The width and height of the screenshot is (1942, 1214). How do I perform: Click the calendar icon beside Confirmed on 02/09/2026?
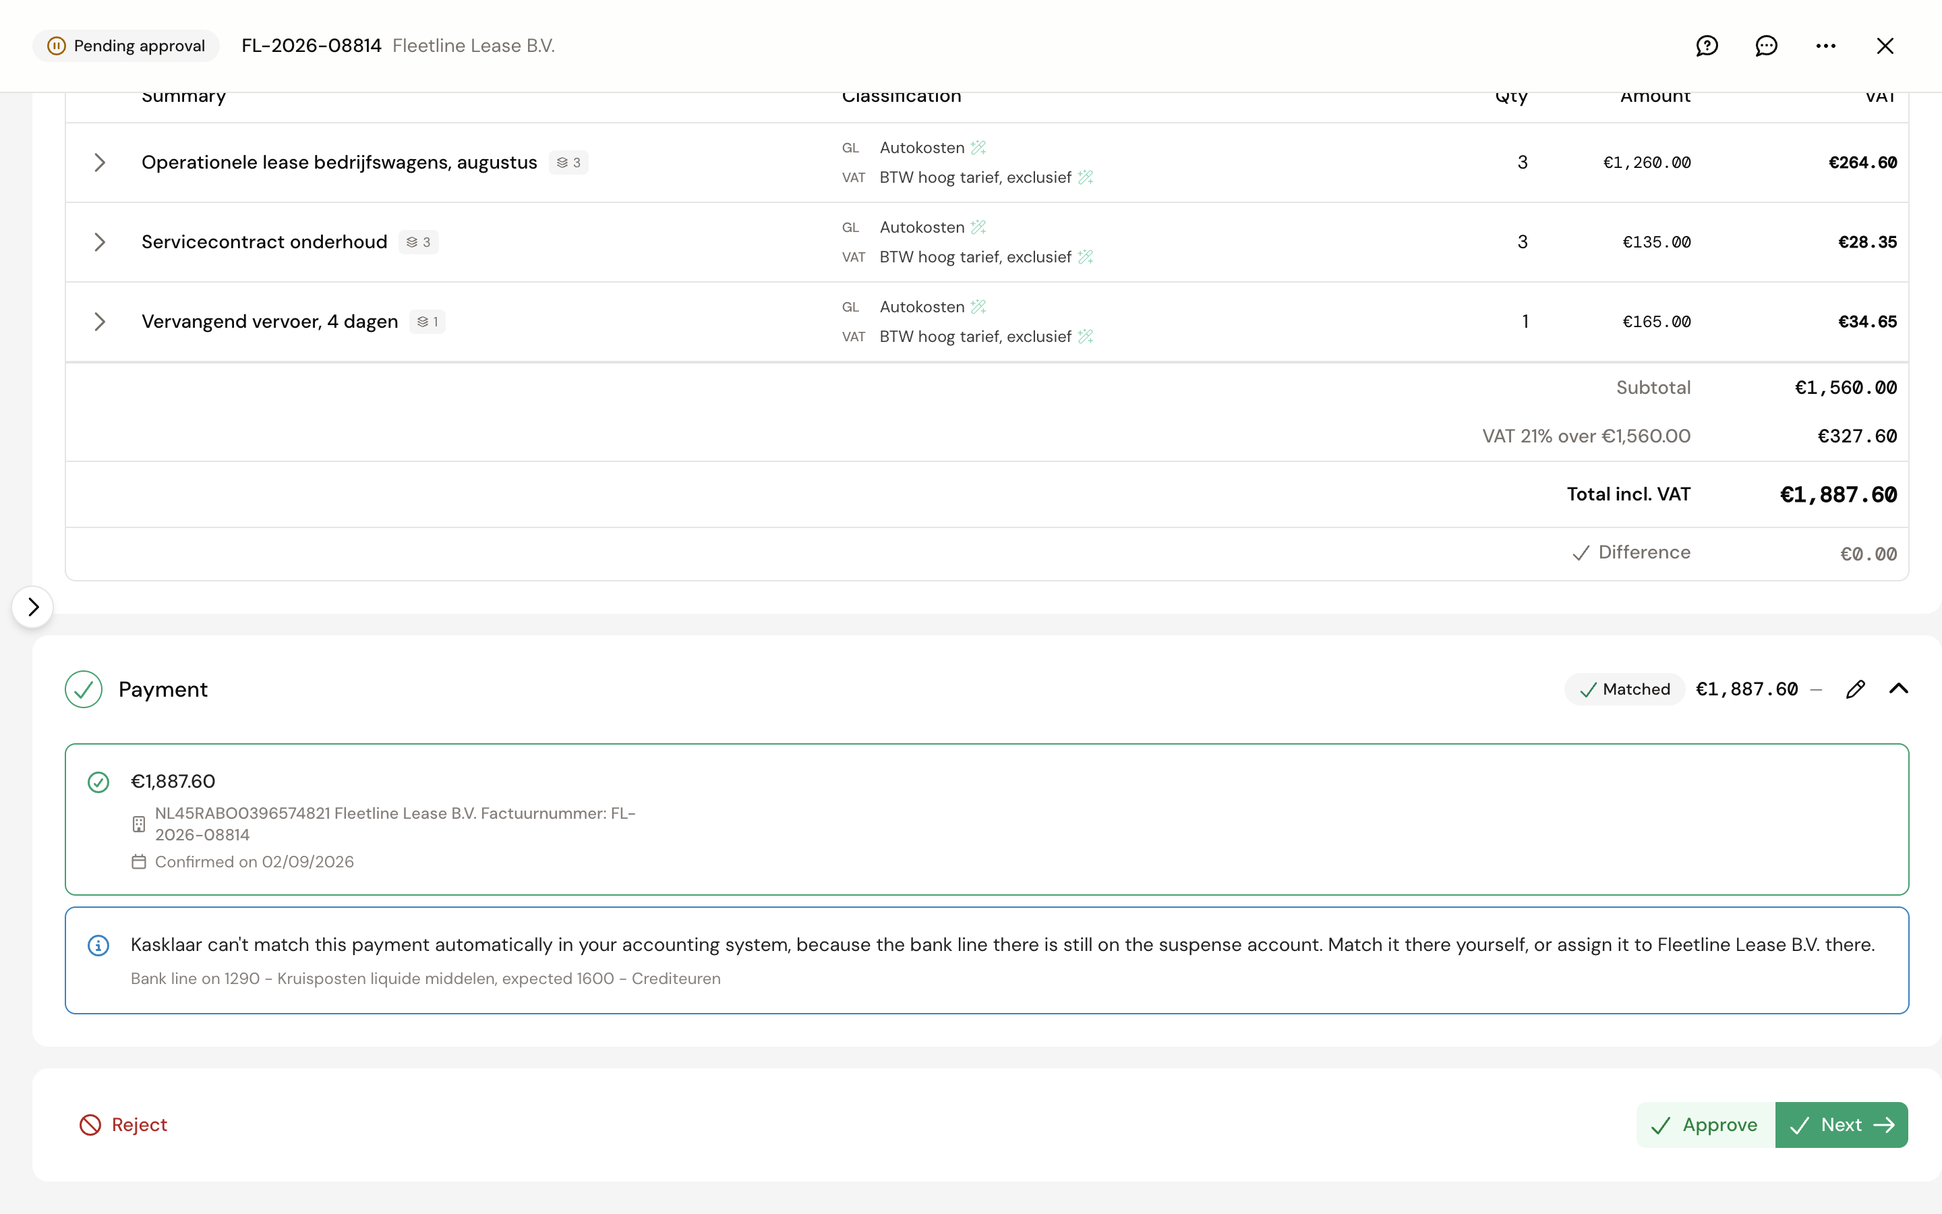coord(139,861)
